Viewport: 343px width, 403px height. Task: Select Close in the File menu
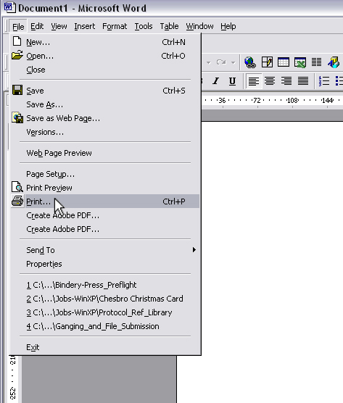pos(105,70)
